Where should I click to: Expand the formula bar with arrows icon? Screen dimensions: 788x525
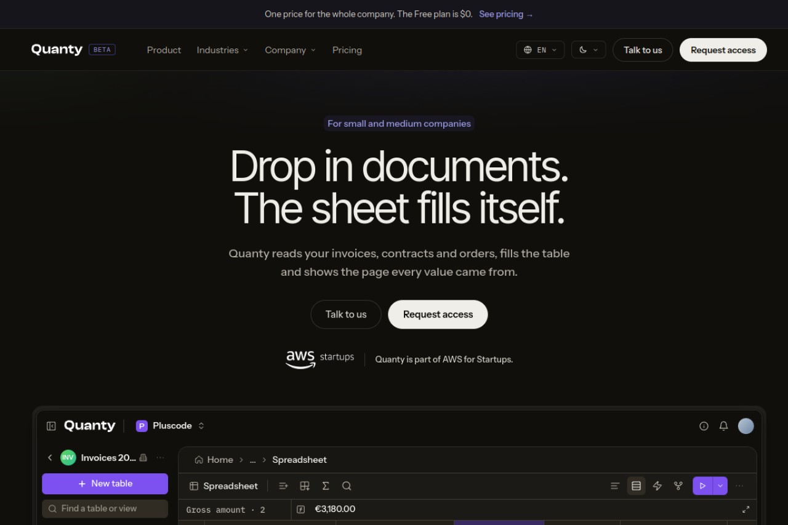(746, 510)
